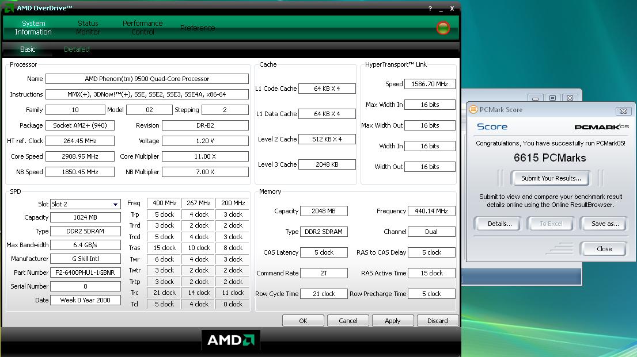Maximize the background PCMark window
Viewport: 637px width, 357px height.
tap(552, 98)
